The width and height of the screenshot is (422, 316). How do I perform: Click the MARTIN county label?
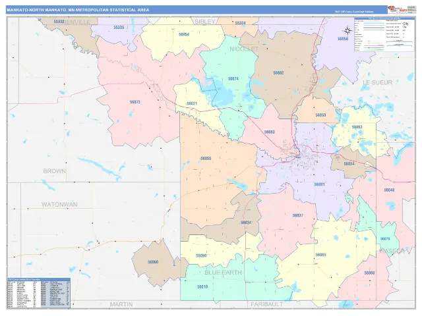coord(121,304)
